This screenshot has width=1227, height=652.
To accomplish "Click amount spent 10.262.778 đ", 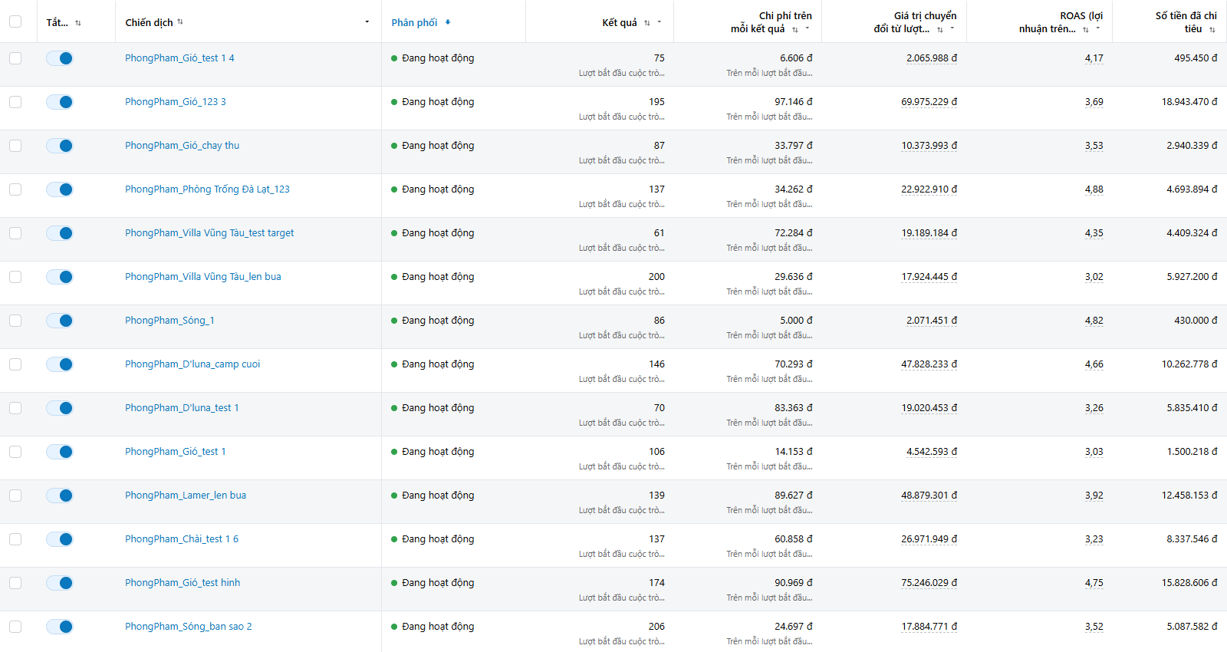I will [x=1189, y=364].
